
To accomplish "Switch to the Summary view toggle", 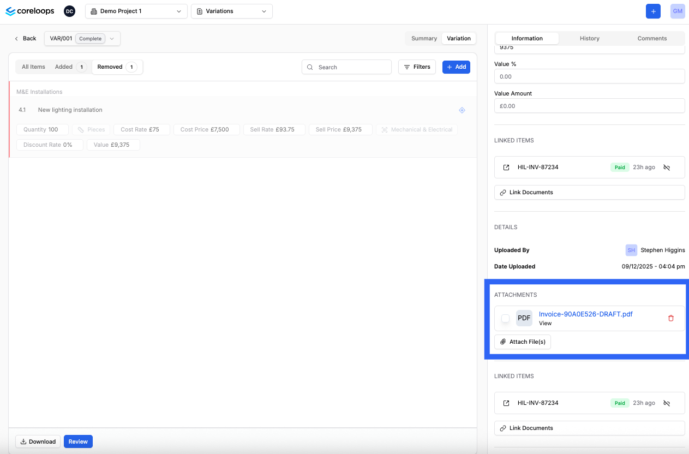I will click(424, 38).
